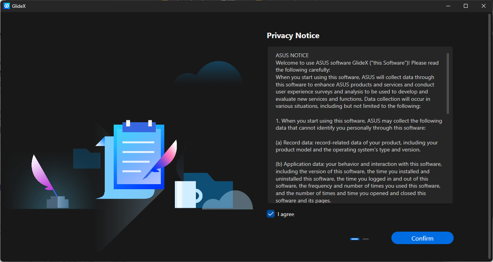Click the "(a) Record data" paragraph
The width and height of the screenshot is (493, 262).
pos(357,146)
